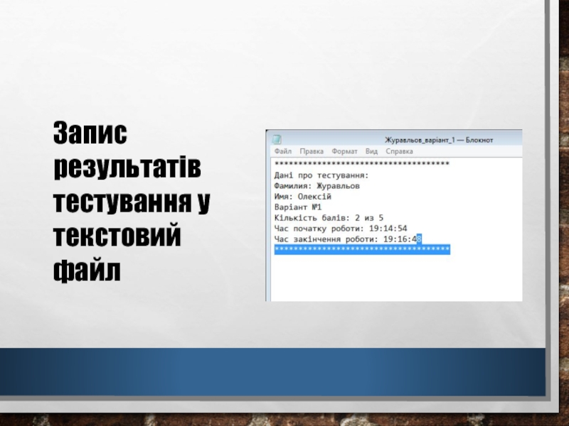The width and height of the screenshot is (569, 426).
Task: Open the Формат menu
Action: pyautogui.click(x=344, y=151)
